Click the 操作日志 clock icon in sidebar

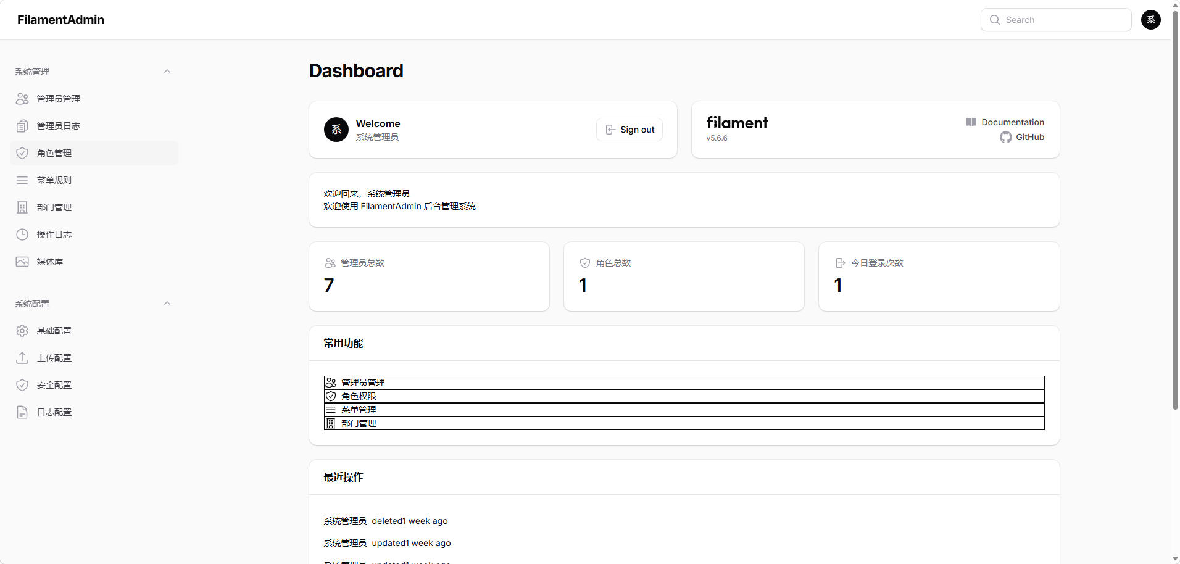[x=22, y=234]
